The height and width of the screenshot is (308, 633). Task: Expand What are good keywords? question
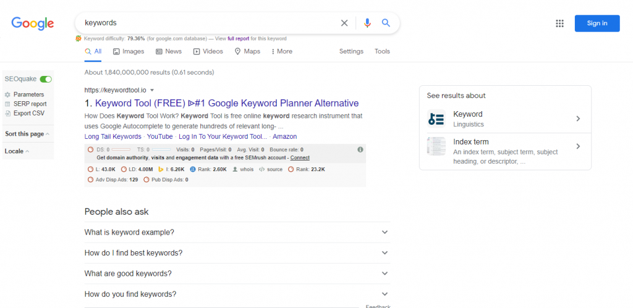(x=237, y=273)
